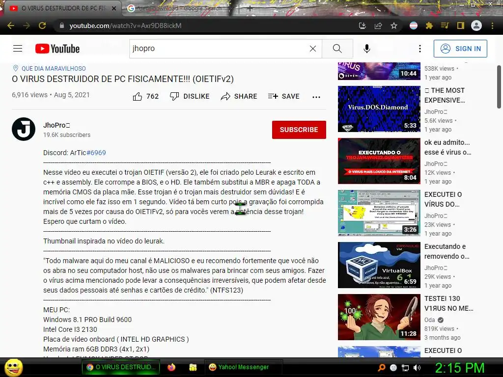
Task: Open Yahoo! Messenger from the taskbar
Action: point(243,367)
